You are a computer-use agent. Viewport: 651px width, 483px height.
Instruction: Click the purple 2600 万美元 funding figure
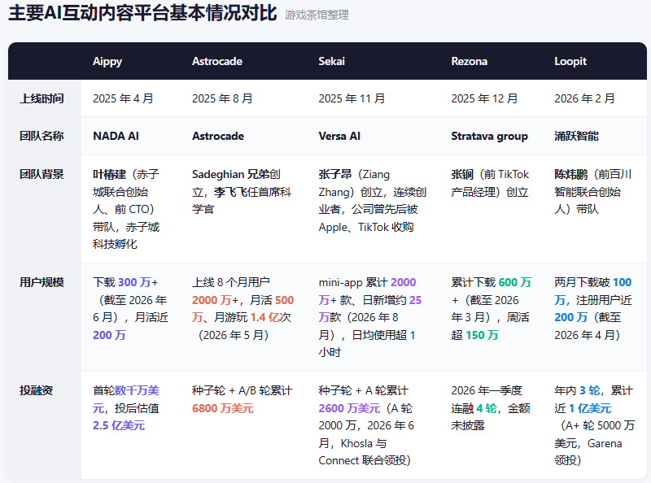(x=349, y=408)
